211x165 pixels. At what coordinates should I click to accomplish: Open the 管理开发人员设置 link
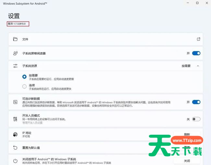click(x=32, y=123)
